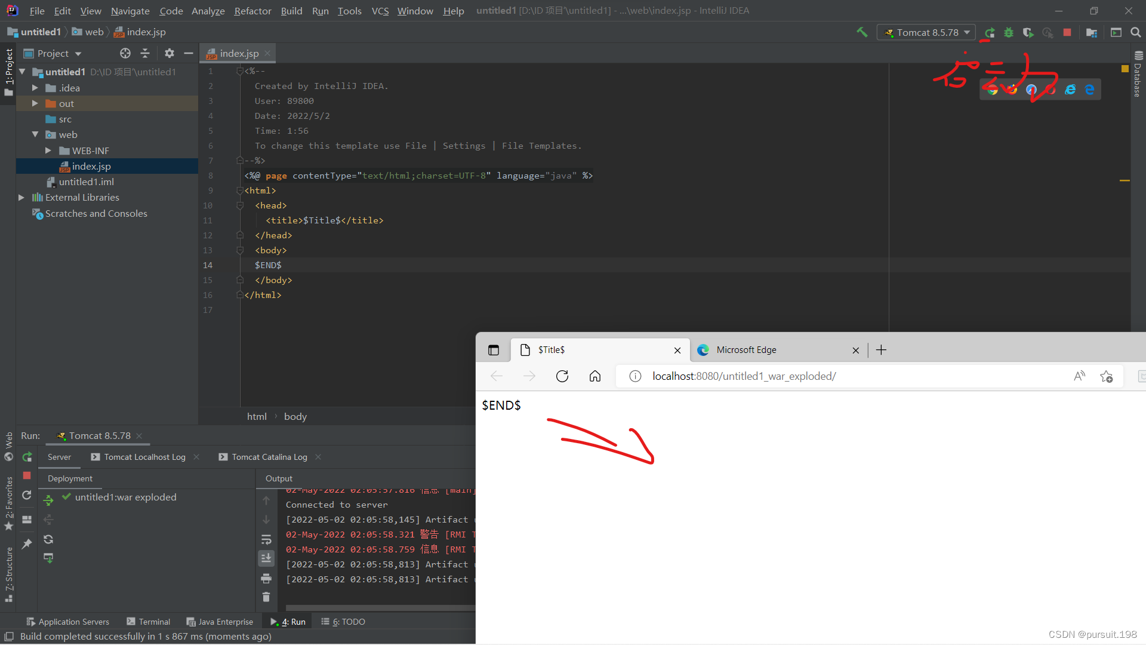
Task: Toggle scroll to end in output
Action: click(266, 558)
